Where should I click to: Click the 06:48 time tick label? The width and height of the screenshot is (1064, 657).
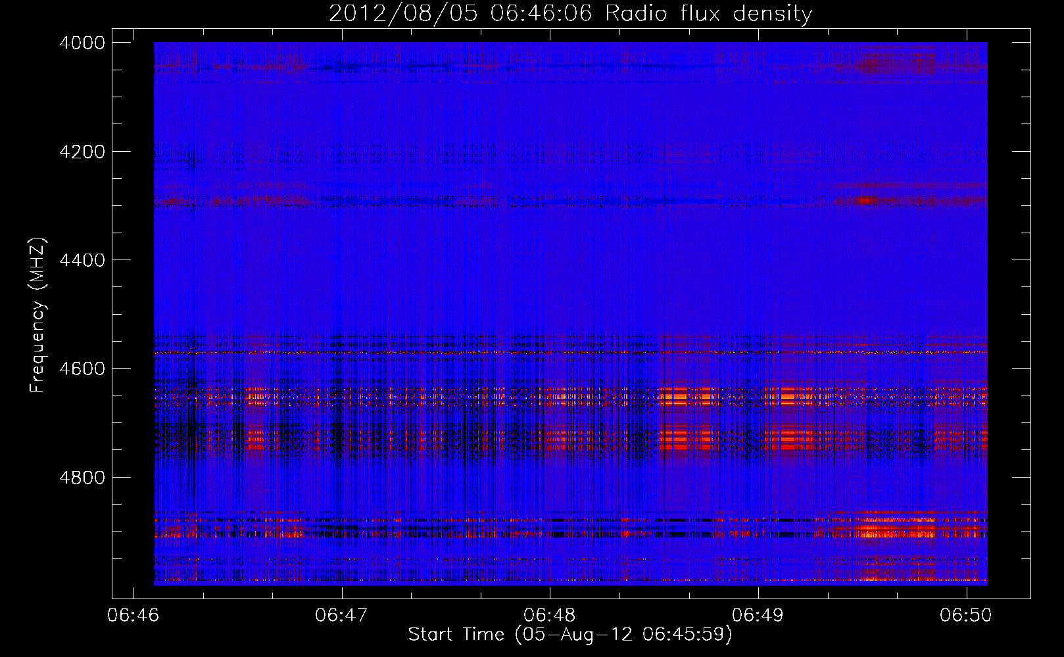(550, 615)
